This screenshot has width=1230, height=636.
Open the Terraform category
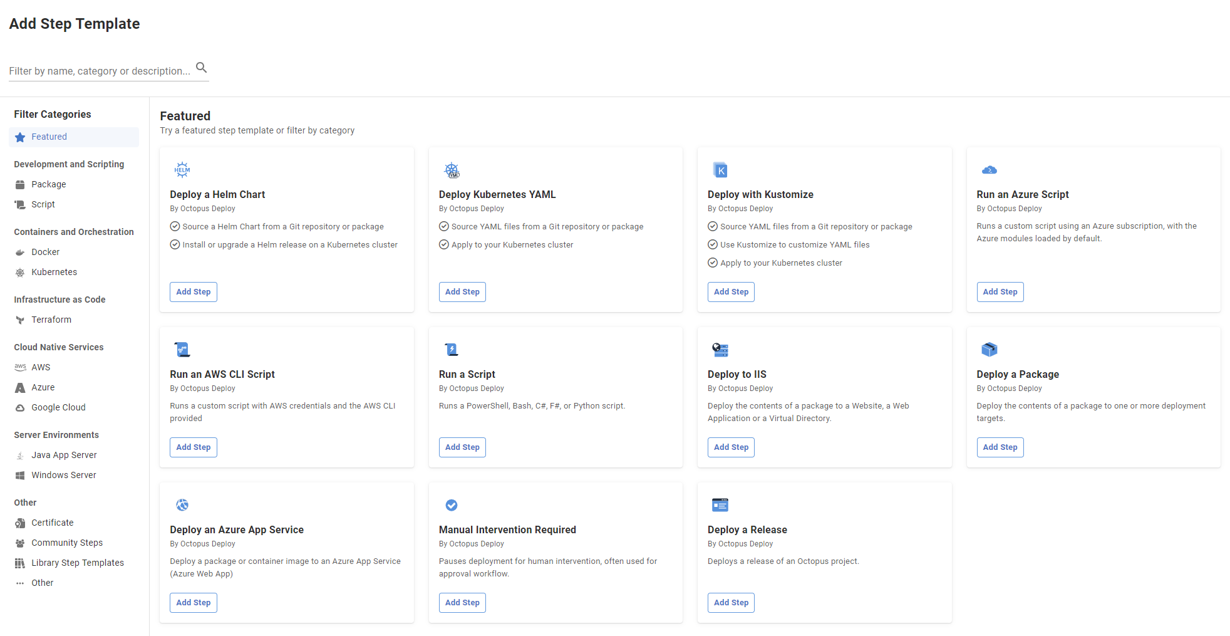coord(51,320)
